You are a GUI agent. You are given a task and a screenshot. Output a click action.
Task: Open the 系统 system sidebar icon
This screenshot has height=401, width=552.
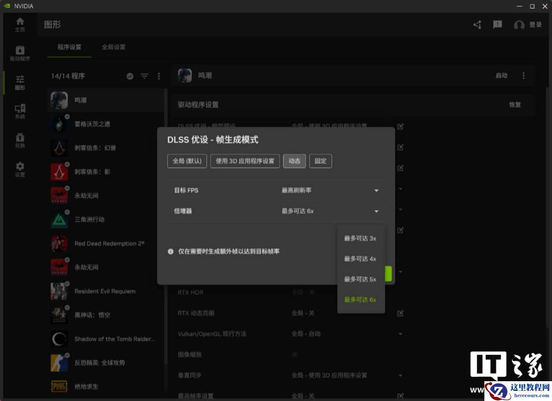(20, 111)
